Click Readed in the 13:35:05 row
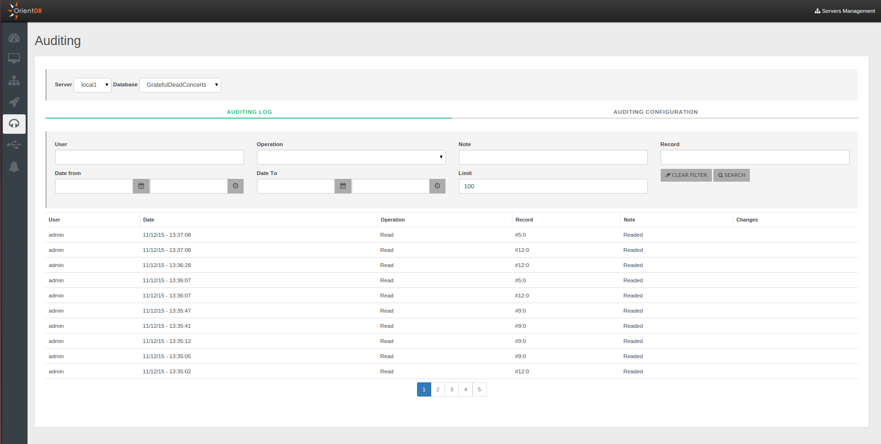881x444 pixels. [633, 356]
